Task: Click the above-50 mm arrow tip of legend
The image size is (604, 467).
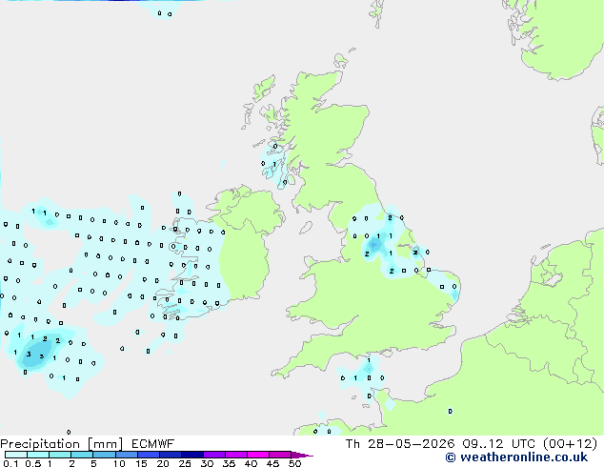Action: [x=302, y=456]
